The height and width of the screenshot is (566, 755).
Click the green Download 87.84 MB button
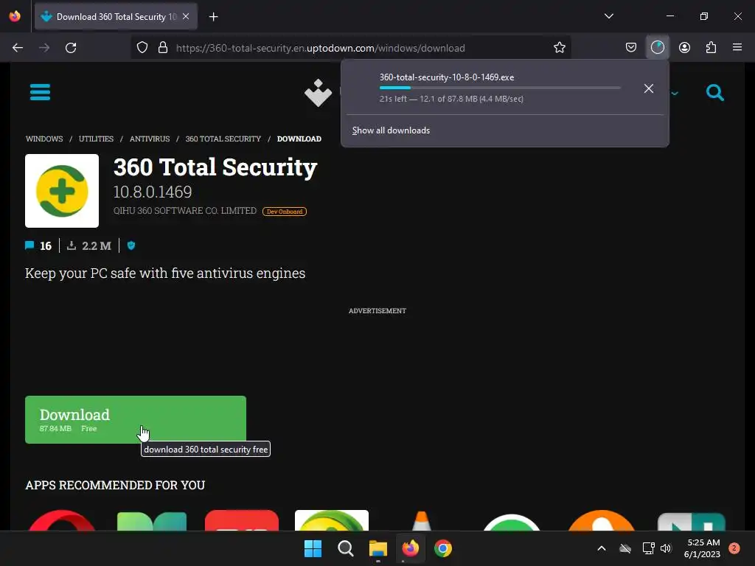[x=136, y=419]
